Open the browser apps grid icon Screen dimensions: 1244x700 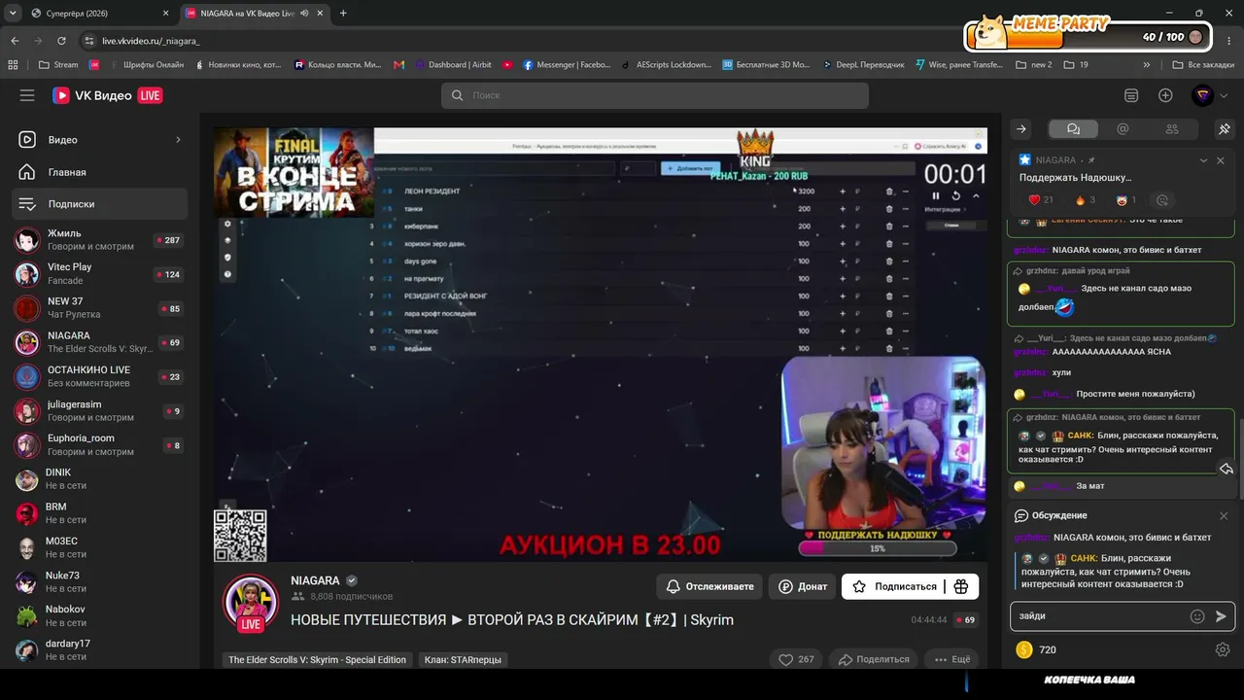point(14,65)
